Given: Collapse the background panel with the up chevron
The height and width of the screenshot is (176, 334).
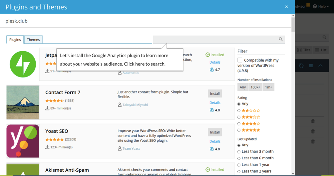Looking at the screenshot, I should [x=320, y=66].
